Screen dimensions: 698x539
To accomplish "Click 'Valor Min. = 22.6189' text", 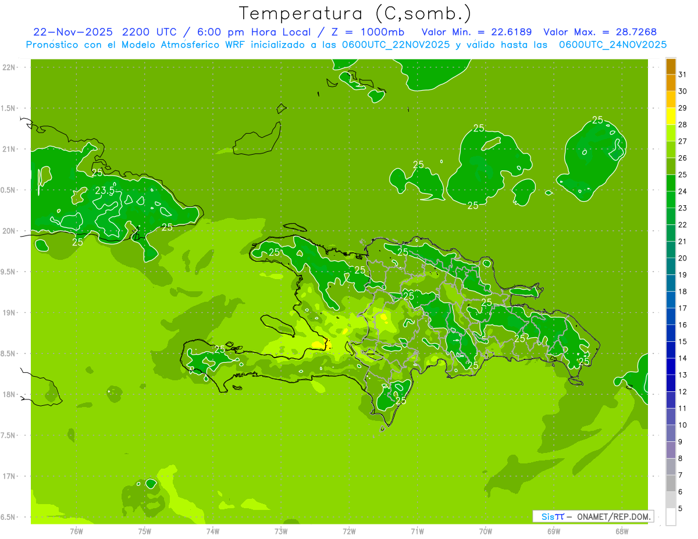I will [477, 32].
